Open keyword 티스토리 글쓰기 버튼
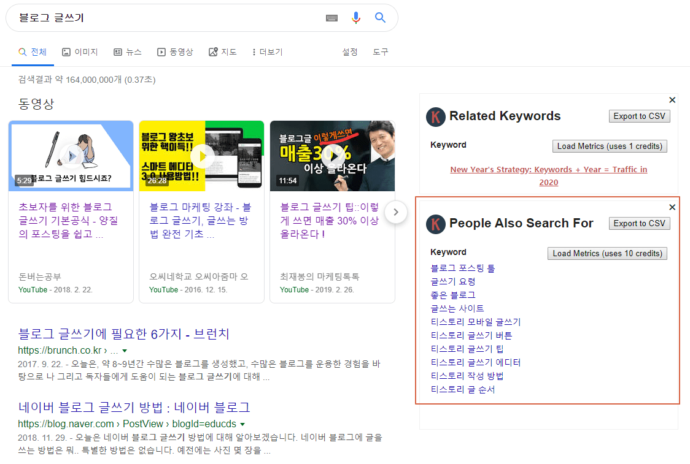 (471, 336)
